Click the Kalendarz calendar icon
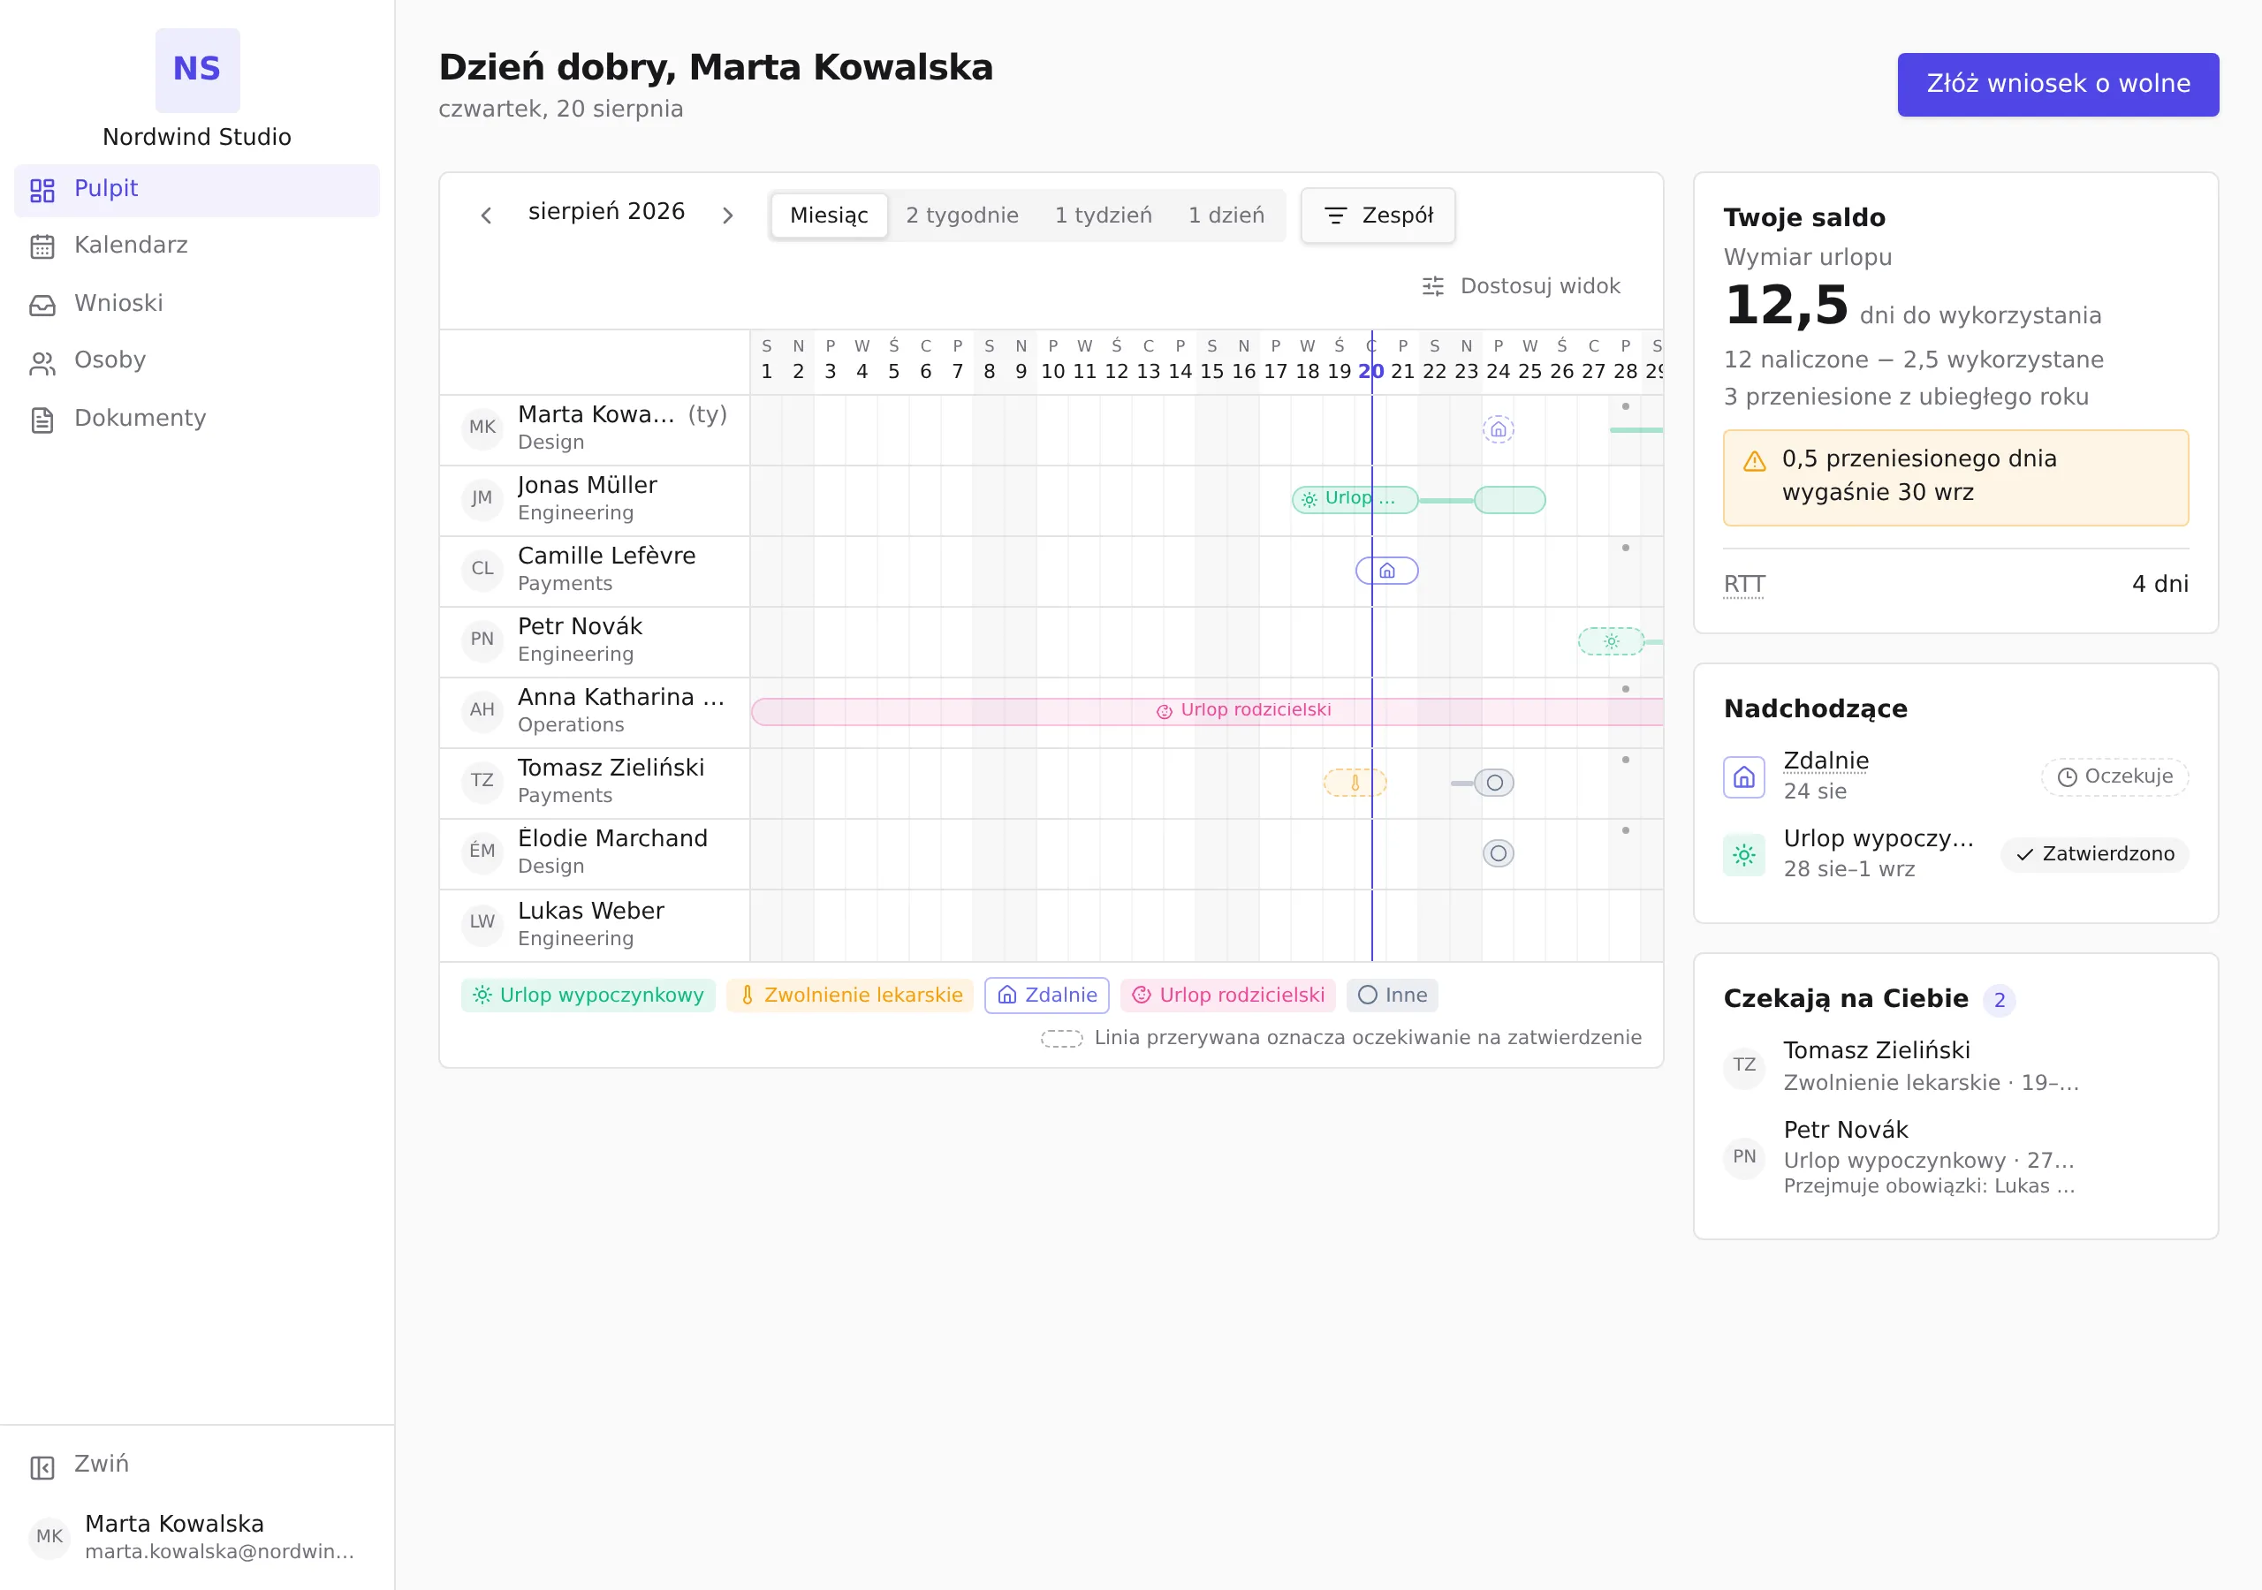This screenshot has width=2262, height=1590. (42, 246)
